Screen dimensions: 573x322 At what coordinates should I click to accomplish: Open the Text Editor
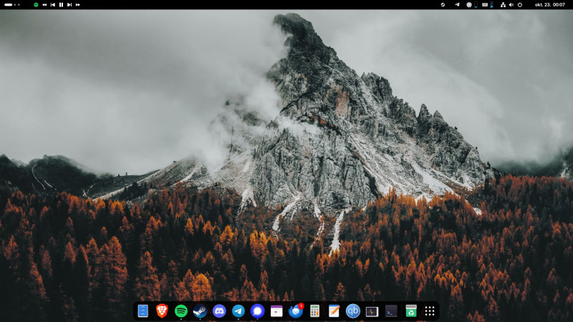click(334, 311)
